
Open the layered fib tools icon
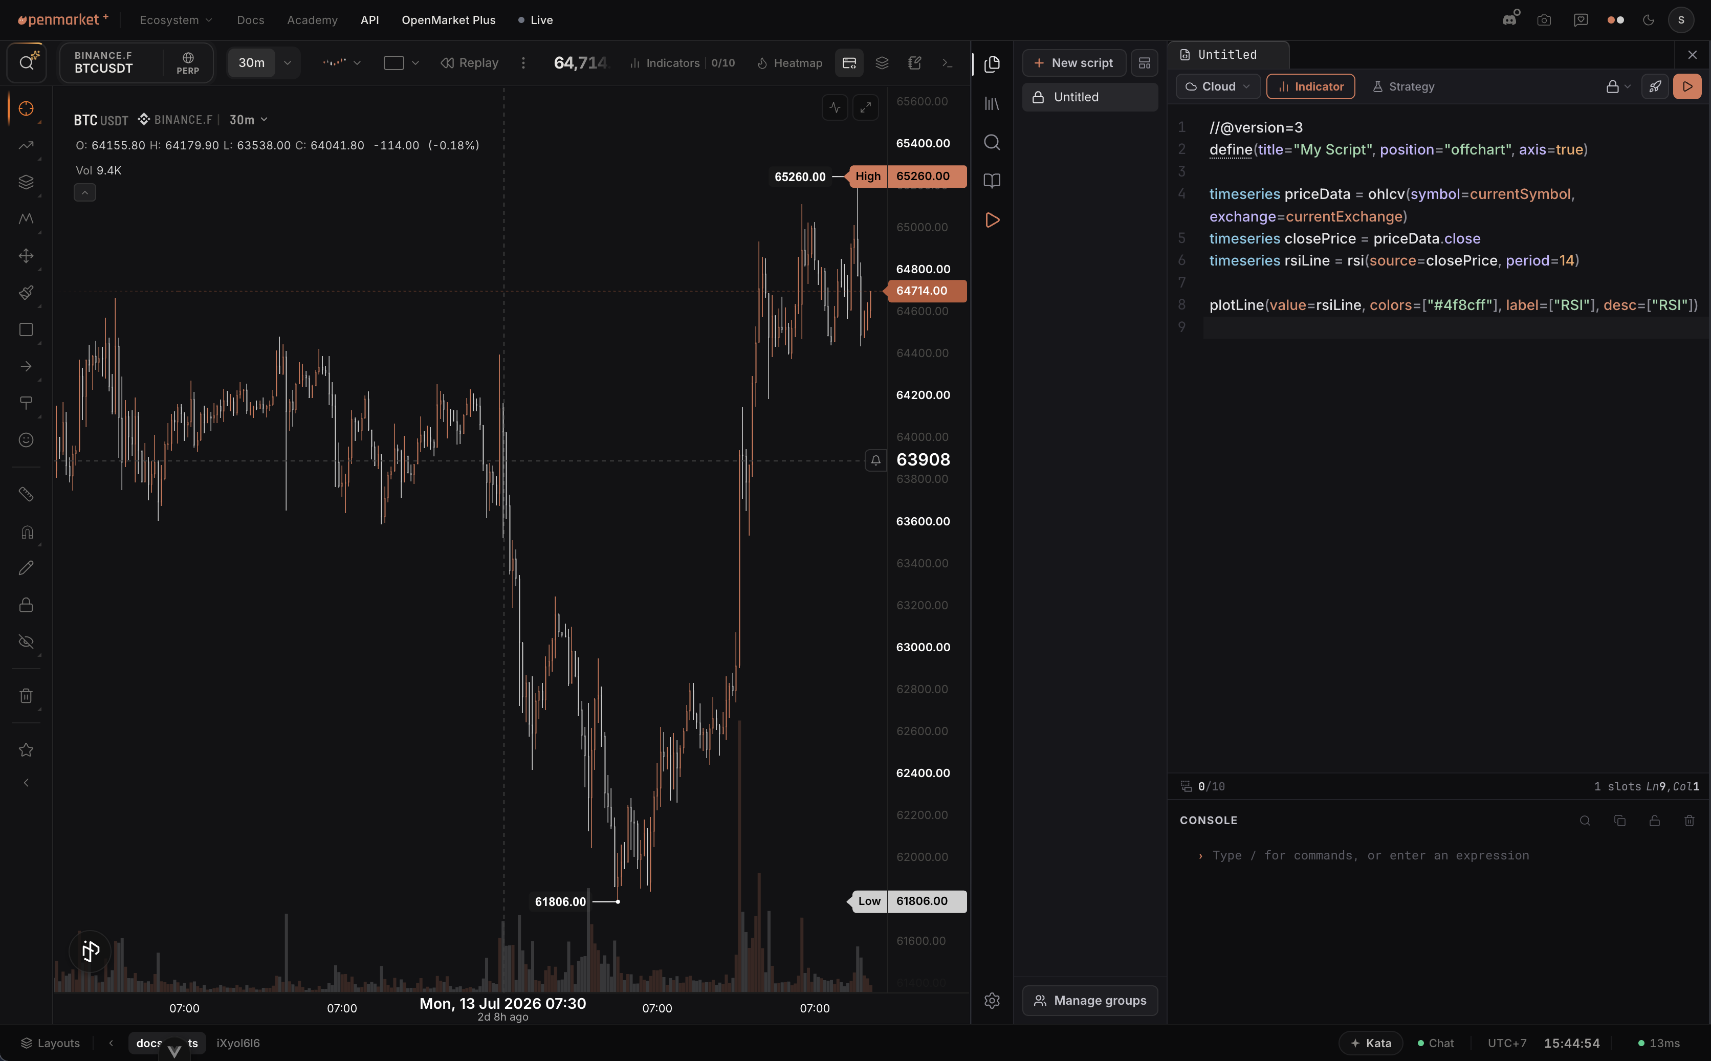coord(26,183)
